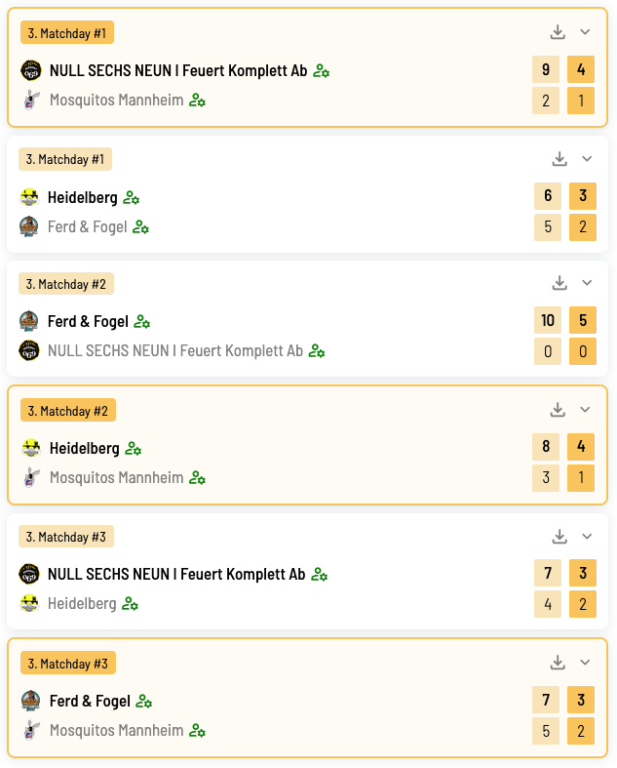Image resolution: width=617 pixels, height=768 pixels.
Task: Download the Heidelberg vs Ferd & Fogel match
Action: (x=559, y=159)
